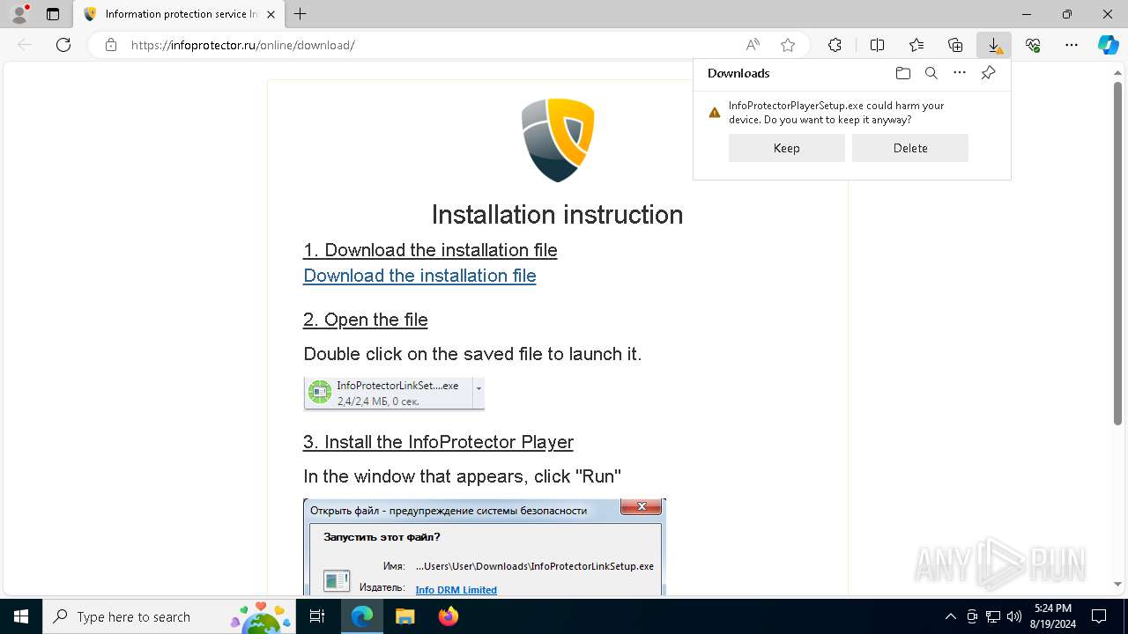The image size is (1128, 634).
Task: Click heading '2. Open the file'
Action: pos(366,320)
